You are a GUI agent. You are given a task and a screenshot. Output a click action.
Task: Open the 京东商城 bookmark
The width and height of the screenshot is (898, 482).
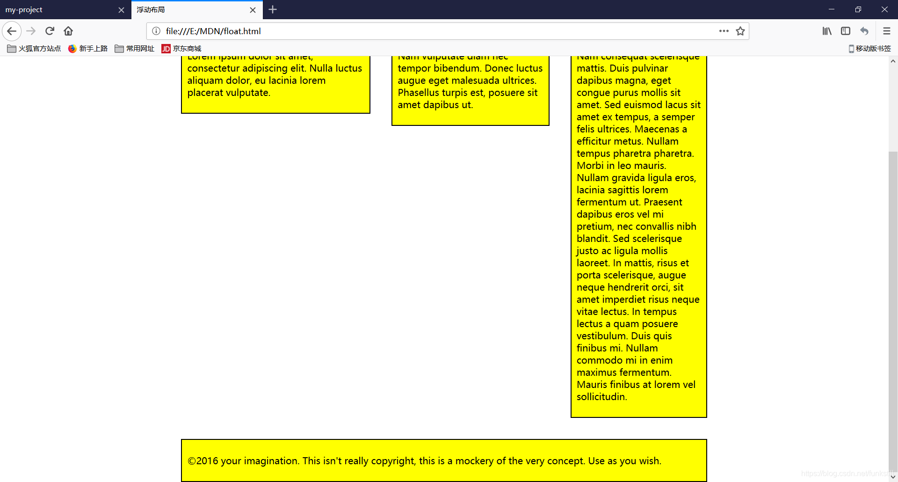pyautogui.click(x=181, y=49)
